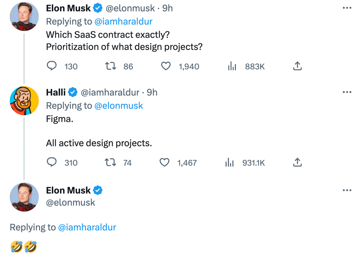Open @iamharaldur link above laughing emojis

point(87,227)
